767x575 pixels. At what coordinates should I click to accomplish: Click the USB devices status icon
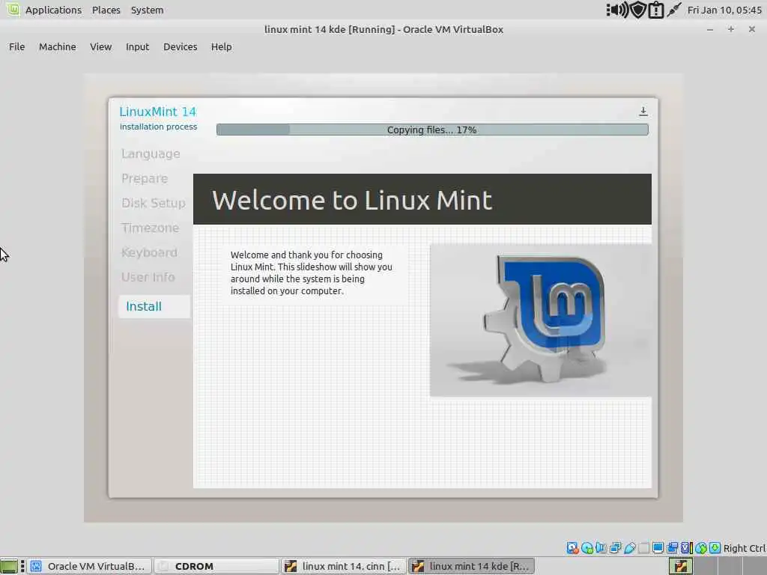(x=629, y=548)
